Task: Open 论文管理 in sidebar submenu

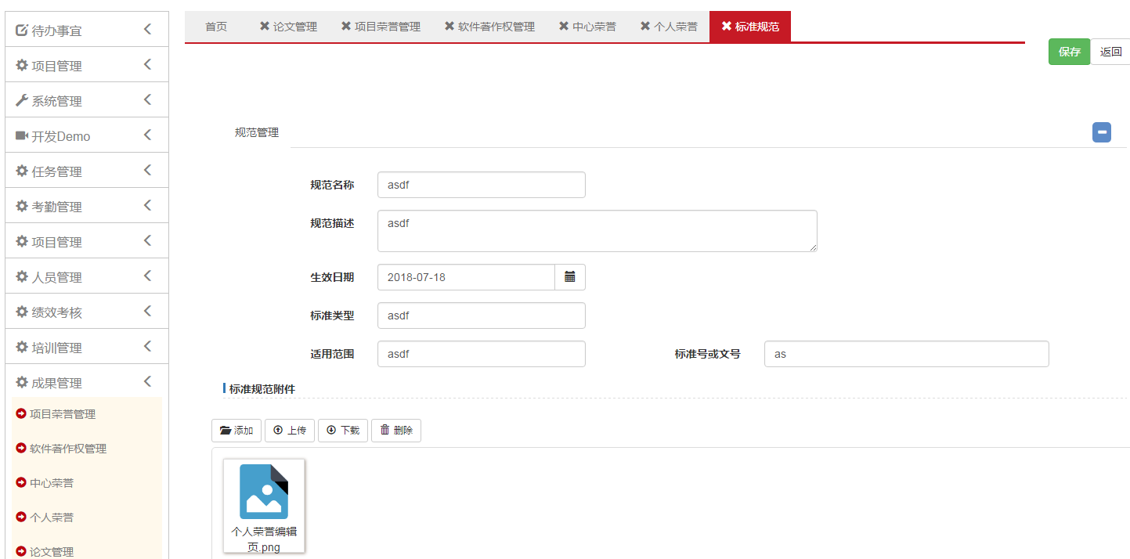Action: pyautogui.click(x=52, y=552)
